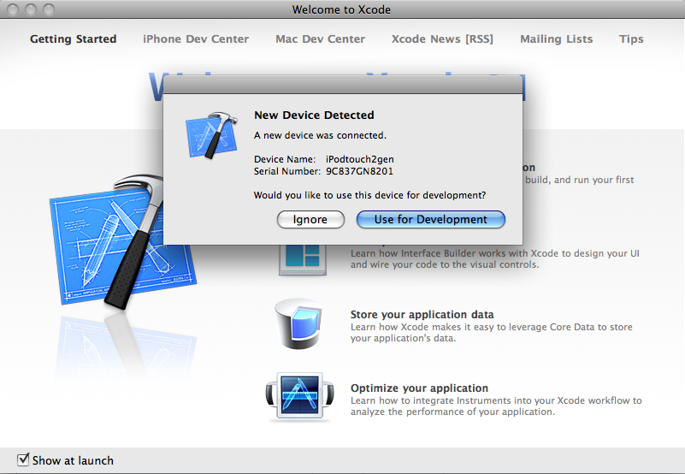Select the serial number 9C837GN8201 text
The height and width of the screenshot is (474, 685).
pos(359,171)
